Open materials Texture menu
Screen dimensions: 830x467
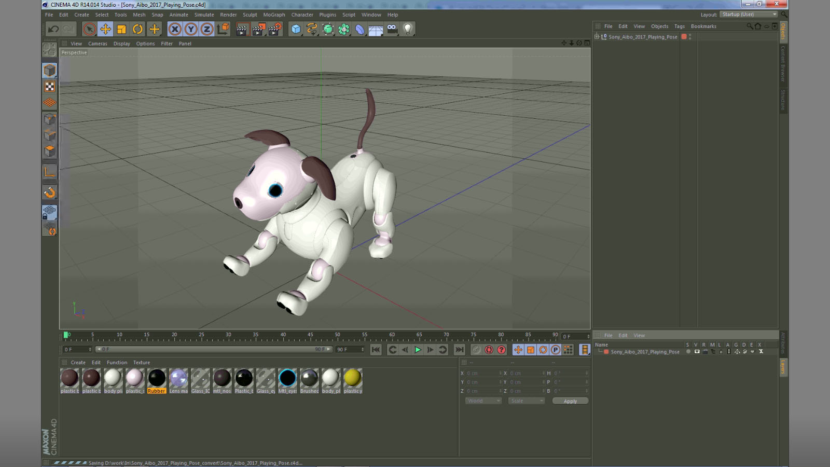coord(142,363)
